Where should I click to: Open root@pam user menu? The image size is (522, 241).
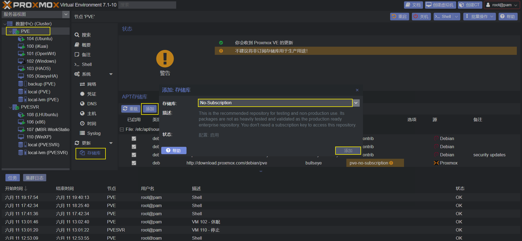[502, 5]
